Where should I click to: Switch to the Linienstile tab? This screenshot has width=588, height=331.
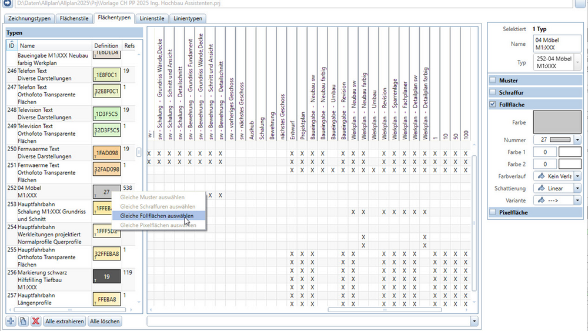point(152,18)
